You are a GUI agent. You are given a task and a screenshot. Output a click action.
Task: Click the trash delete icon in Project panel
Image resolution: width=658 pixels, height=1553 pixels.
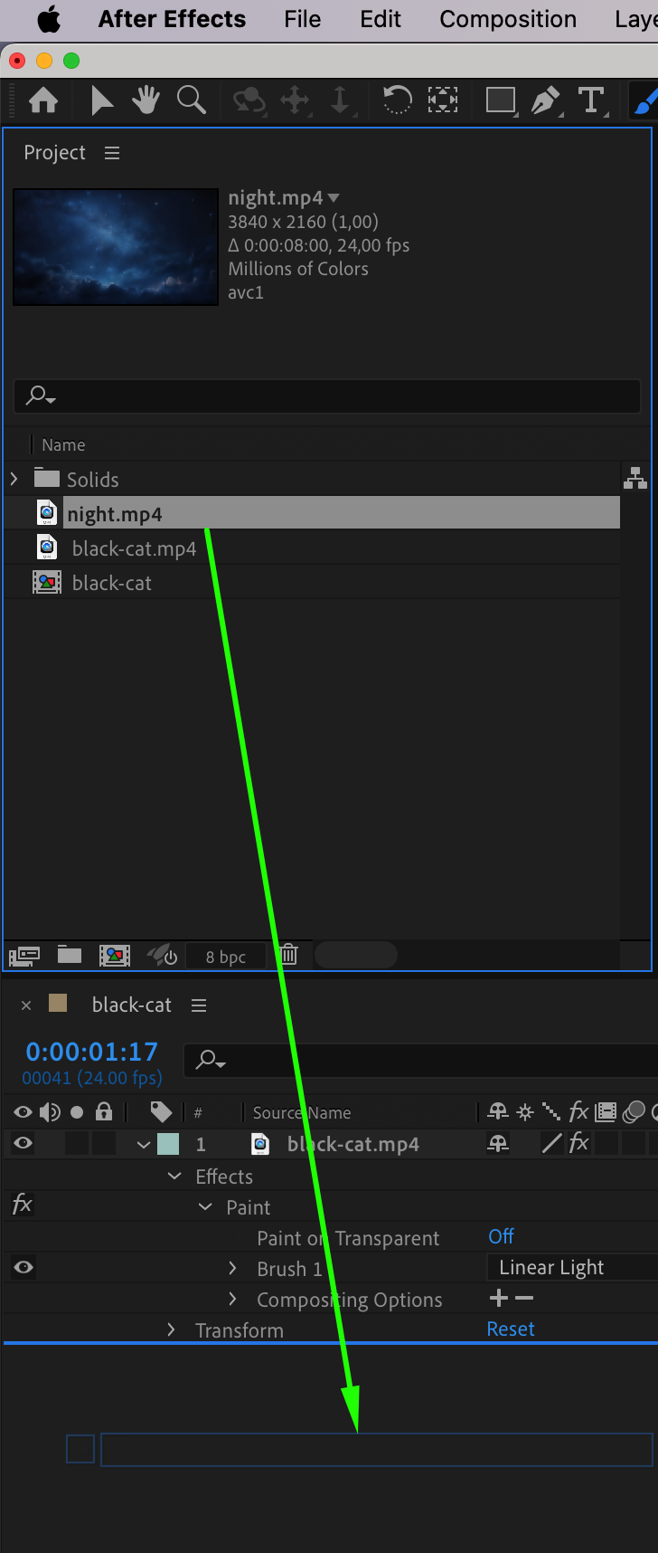[289, 955]
